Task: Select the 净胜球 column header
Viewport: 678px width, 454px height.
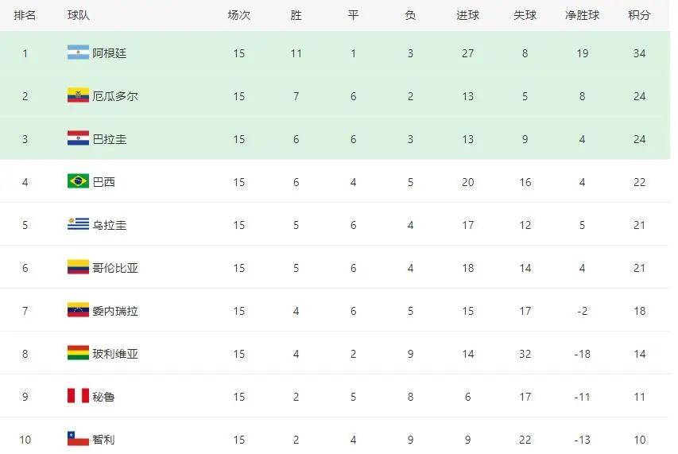Action: tap(582, 15)
